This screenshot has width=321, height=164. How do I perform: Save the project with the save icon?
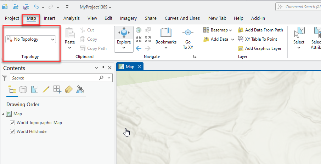(26, 7)
